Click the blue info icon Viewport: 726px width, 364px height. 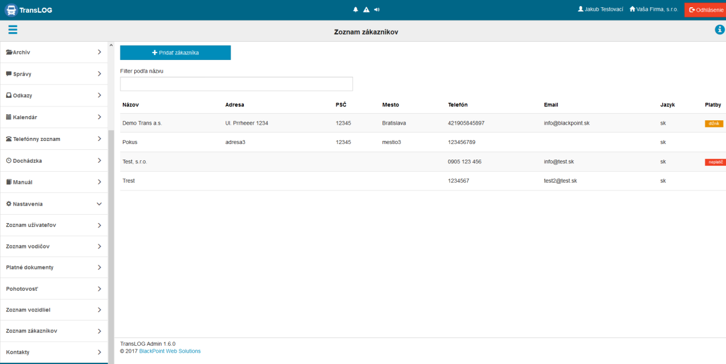click(x=719, y=30)
